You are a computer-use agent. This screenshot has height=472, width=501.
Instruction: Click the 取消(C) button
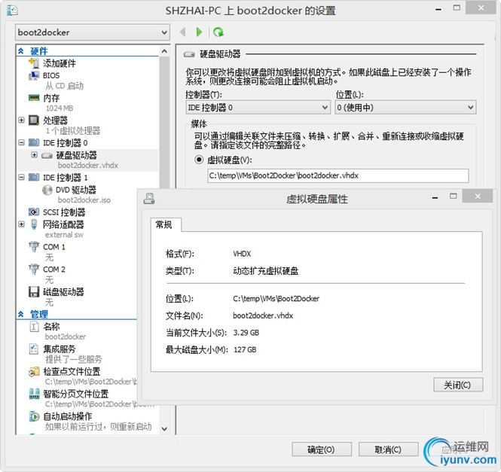point(388,449)
